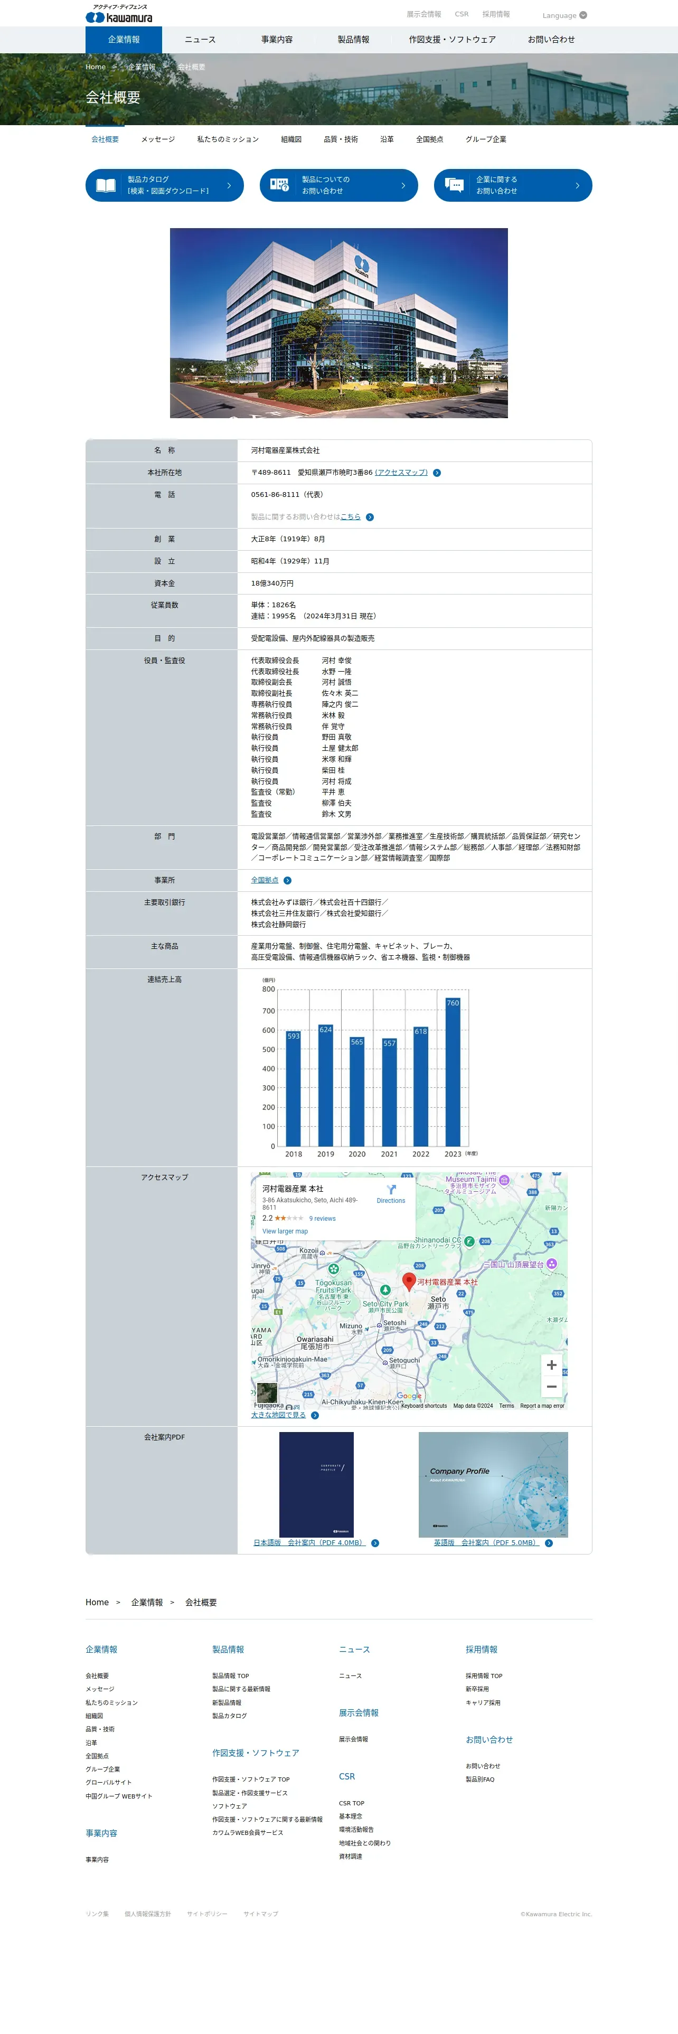Click 製品カタログ in footer links
The image size is (678, 2034).
point(230,1716)
